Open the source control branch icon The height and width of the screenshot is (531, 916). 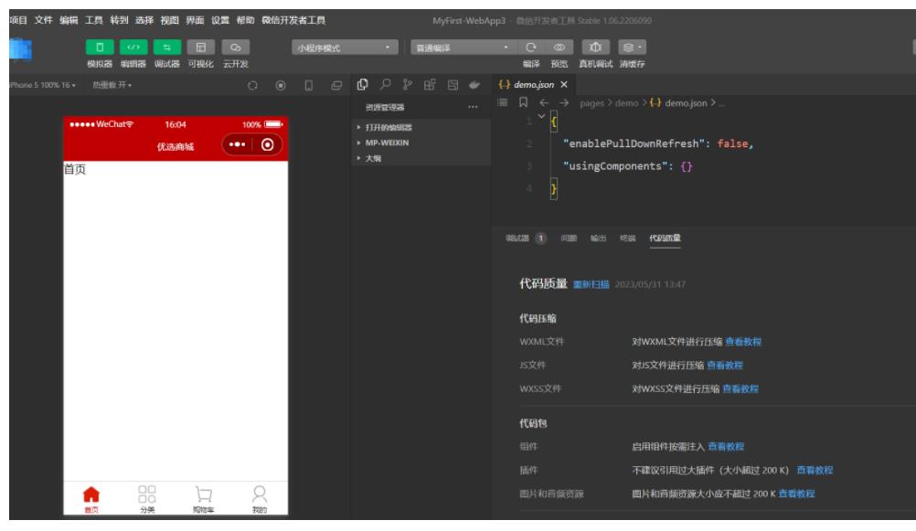409,85
